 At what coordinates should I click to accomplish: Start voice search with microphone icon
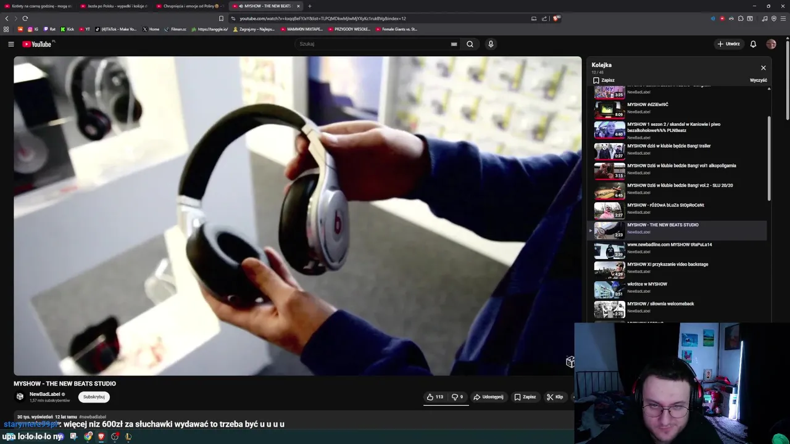click(x=491, y=44)
